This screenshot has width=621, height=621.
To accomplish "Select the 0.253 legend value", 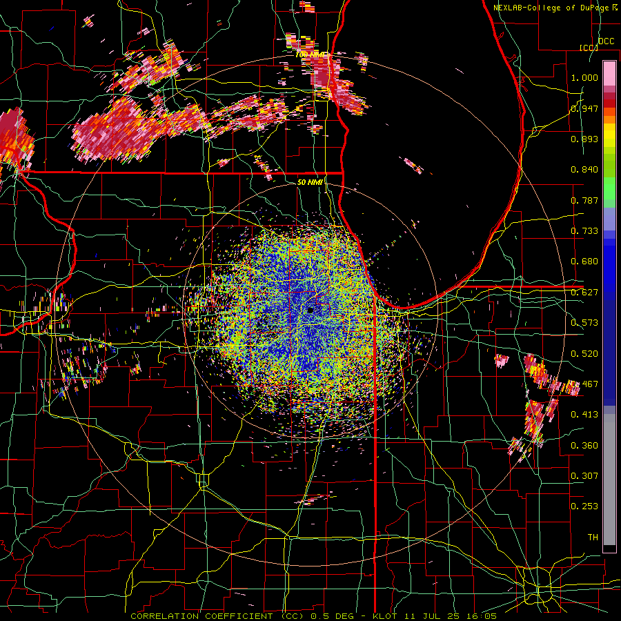I will 584,506.
